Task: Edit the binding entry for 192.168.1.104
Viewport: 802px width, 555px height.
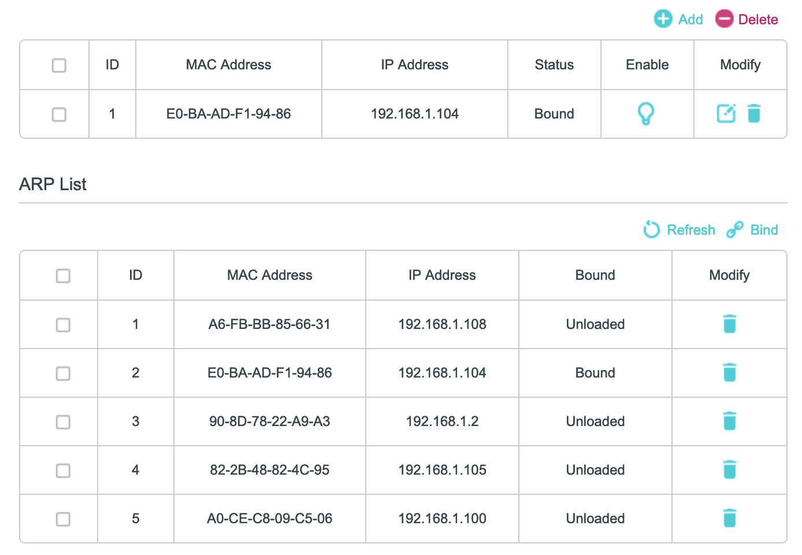Action: tap(726, 113)
